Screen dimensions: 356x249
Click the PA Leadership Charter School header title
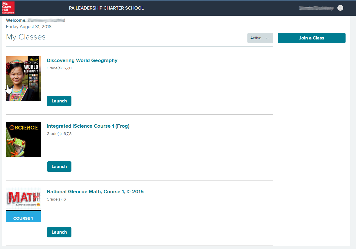tap(106, 8)
